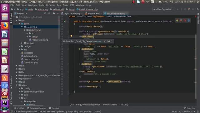Collapse the Mastering folder
This screenshot has height=113, width=200.
click(22, 27)
